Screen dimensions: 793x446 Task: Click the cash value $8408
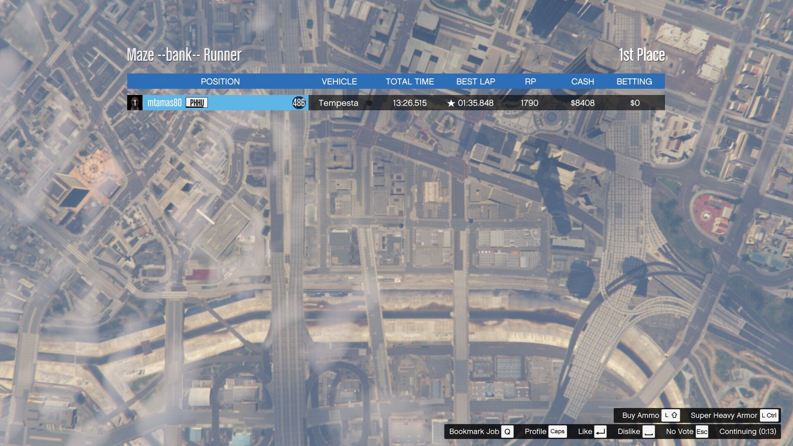[582, 103]
